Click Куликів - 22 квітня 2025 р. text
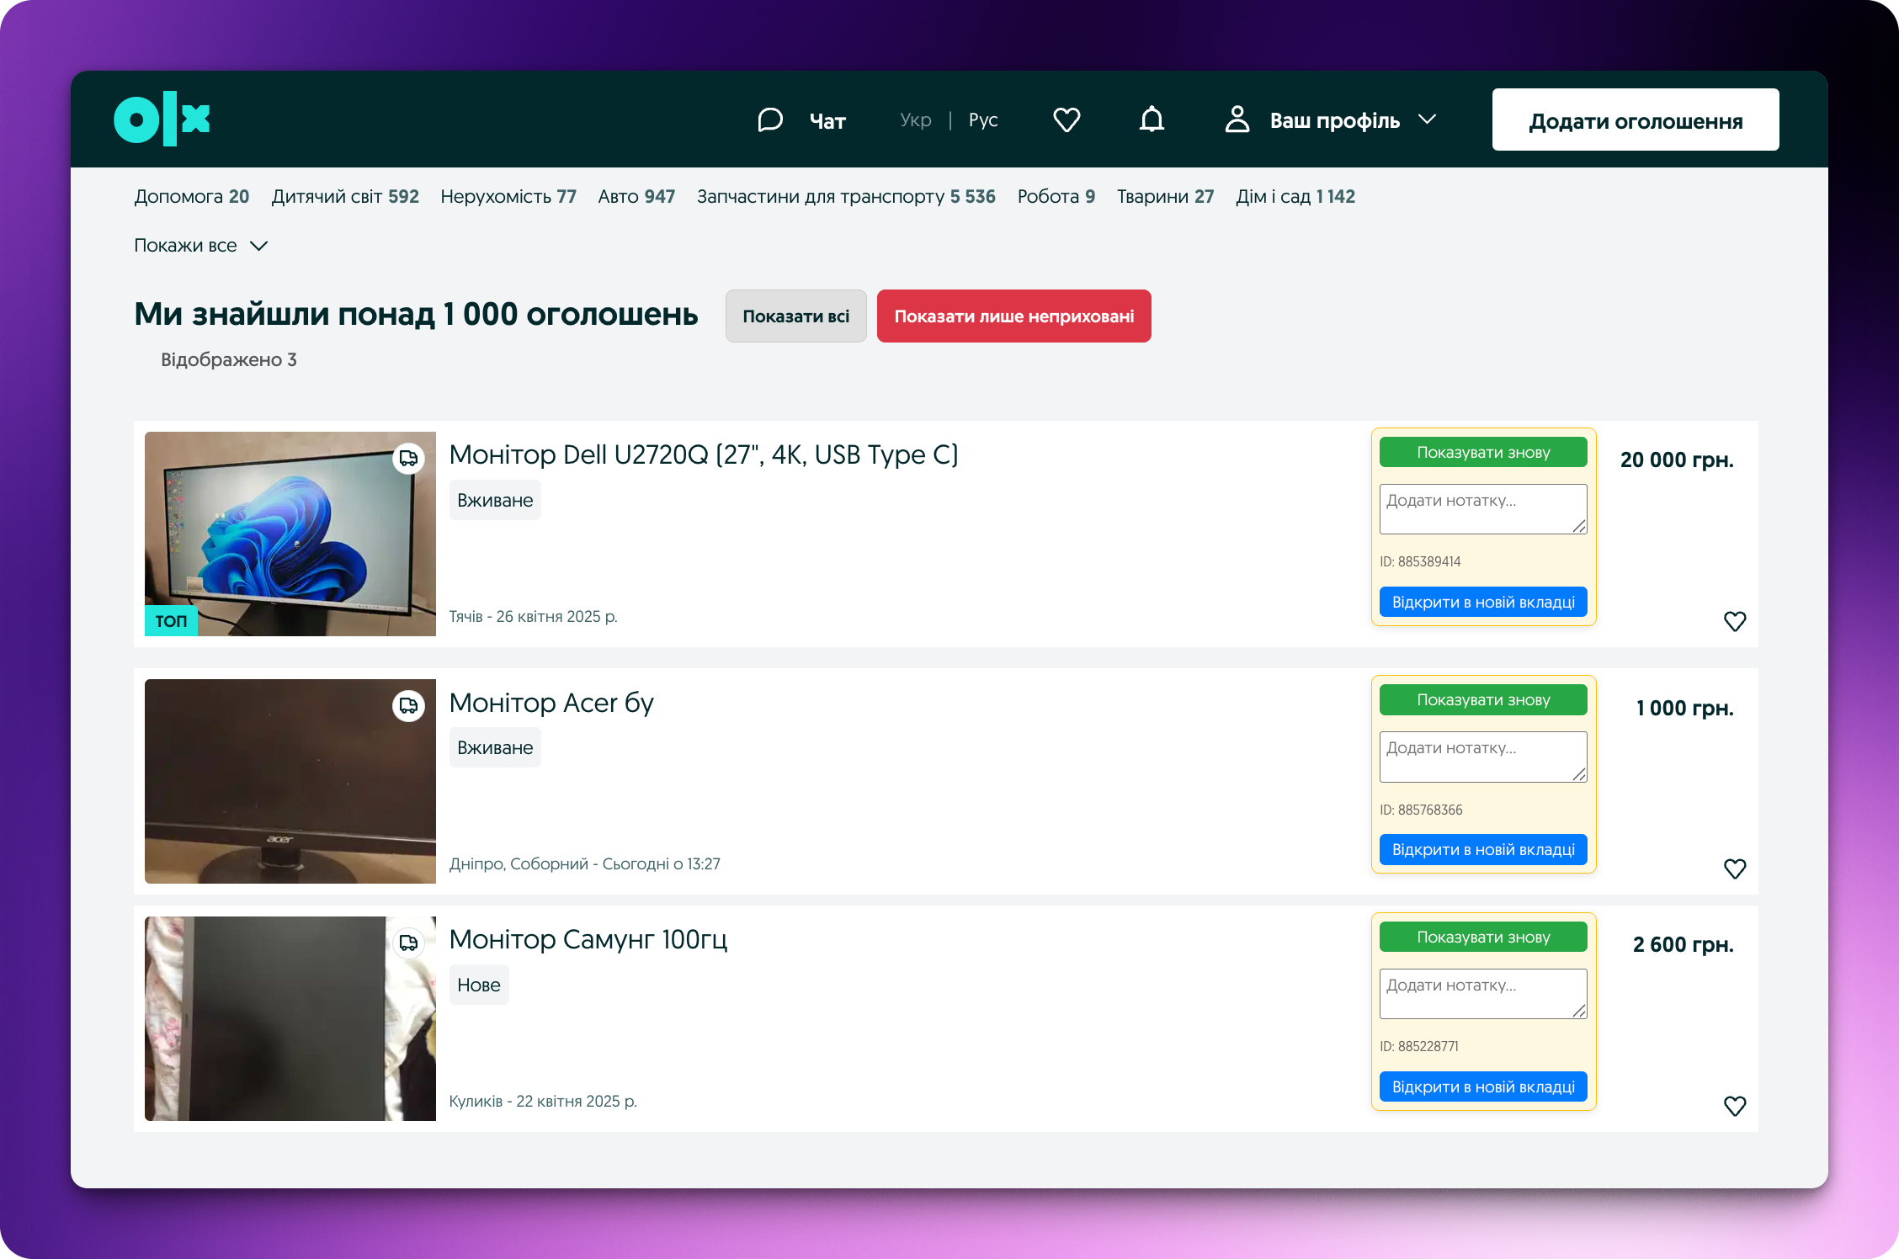Image resolution: width=1899 pixels, height=1259 pixels. click(543, 1102)
